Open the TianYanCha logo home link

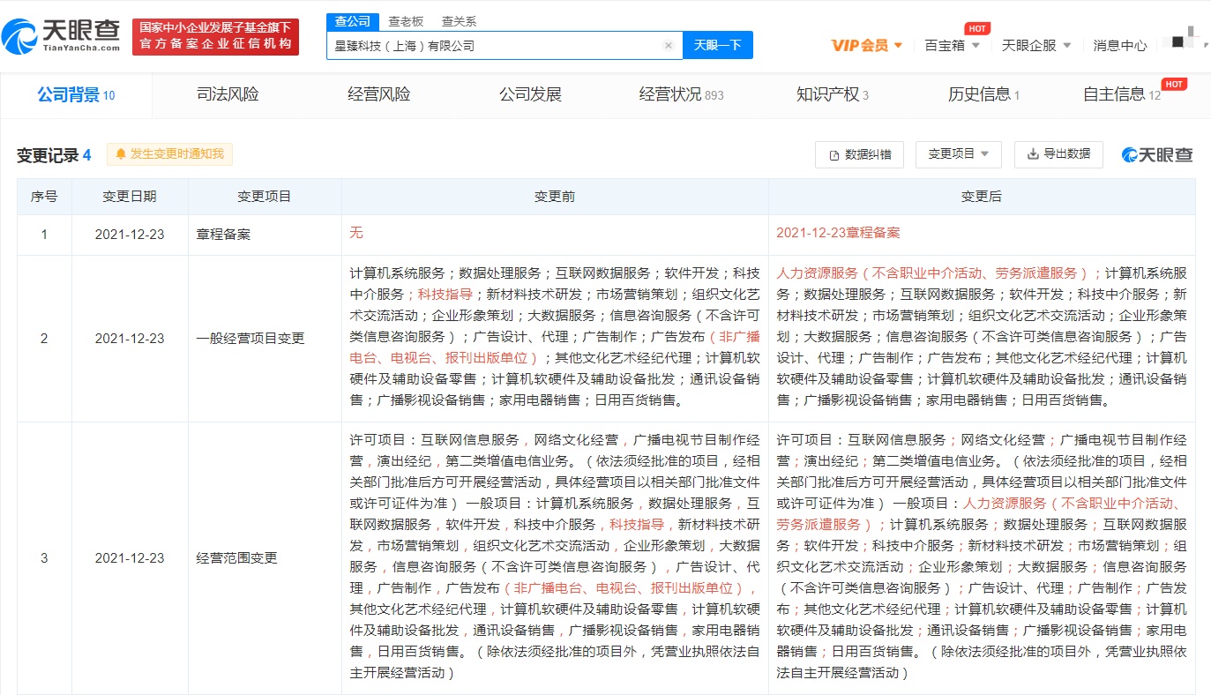[x=62, y=36]
